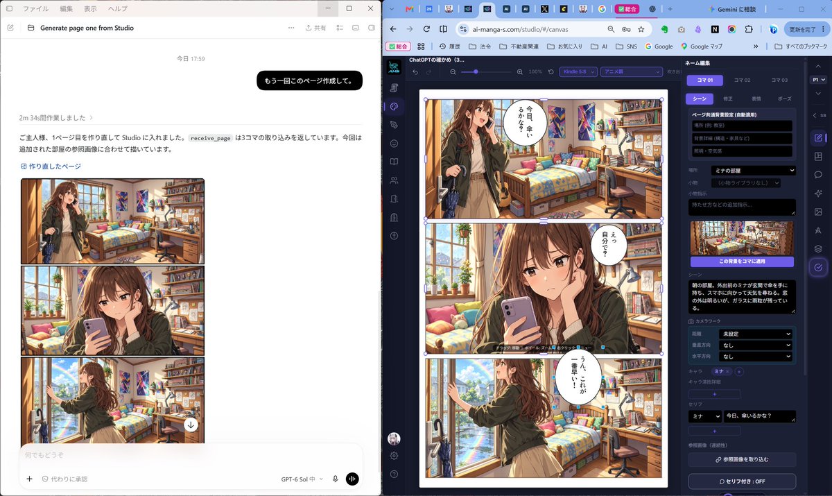Open the 作り直したページ link in ChatGPT
This screenshot has height=496, width=832.
(x=51, y=166)
